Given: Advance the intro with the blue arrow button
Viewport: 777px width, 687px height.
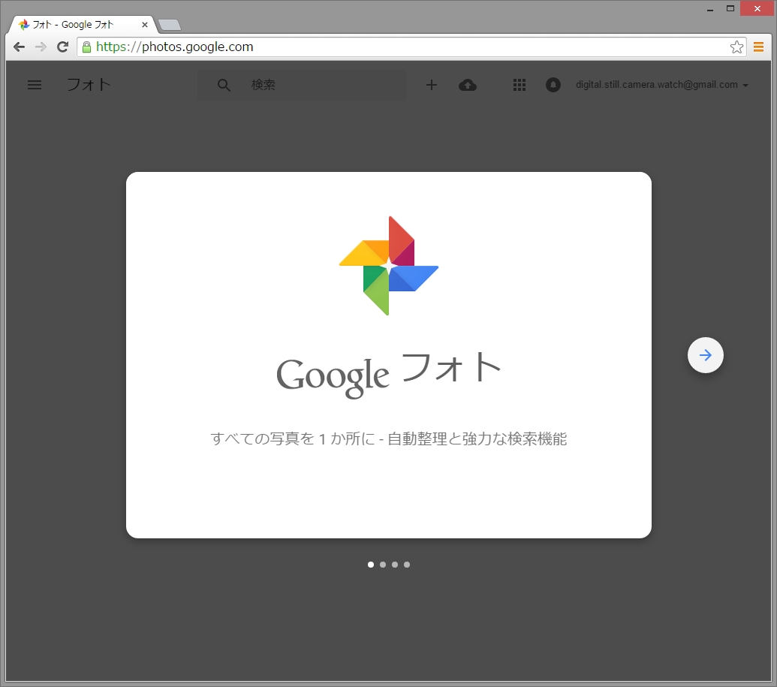Looking at the screenshot, I should [705, 355].
